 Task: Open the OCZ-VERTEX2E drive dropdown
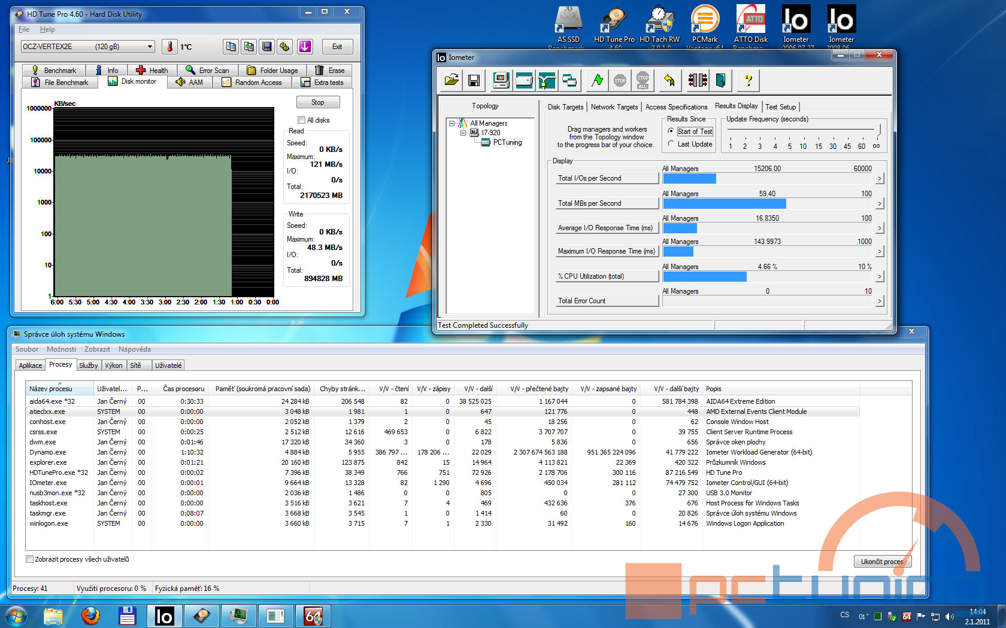click(150, 47)
